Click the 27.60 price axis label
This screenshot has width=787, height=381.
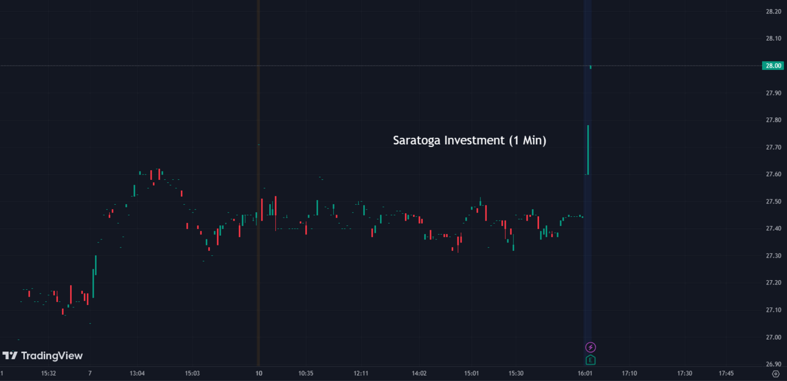pos(774,174)
